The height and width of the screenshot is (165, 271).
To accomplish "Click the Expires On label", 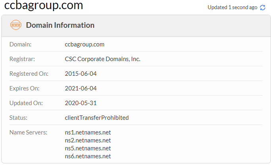I will [24, 88].
